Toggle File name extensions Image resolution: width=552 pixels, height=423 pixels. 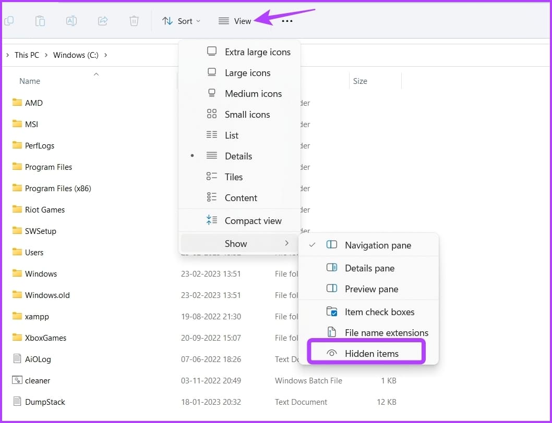tap(368, 332)
